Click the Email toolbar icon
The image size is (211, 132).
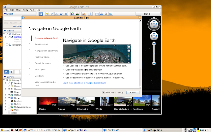point(97,14)
